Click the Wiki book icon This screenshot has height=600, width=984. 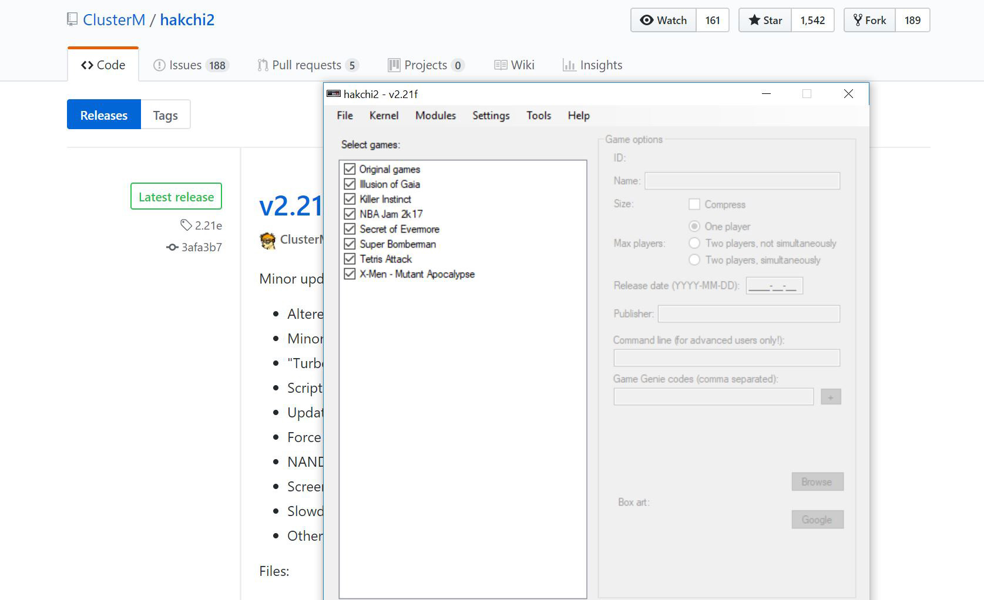[x=501, y=65]
